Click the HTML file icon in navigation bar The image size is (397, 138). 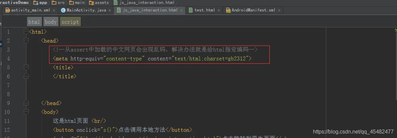[x=115, y=2]
